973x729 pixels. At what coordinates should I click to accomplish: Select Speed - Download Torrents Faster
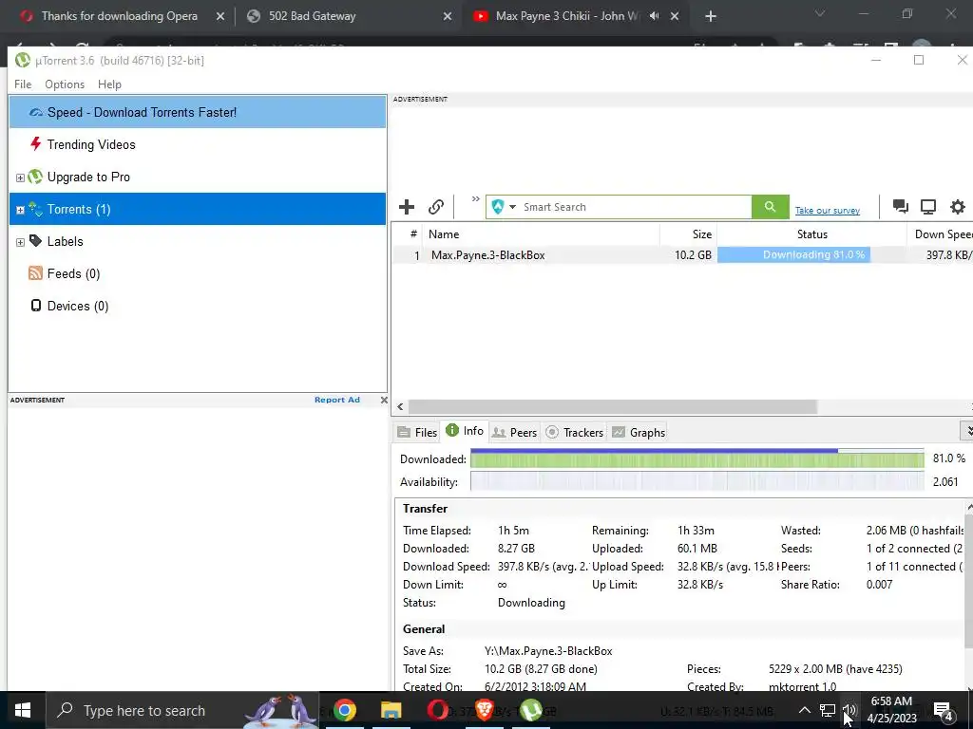tap(198, 112)
